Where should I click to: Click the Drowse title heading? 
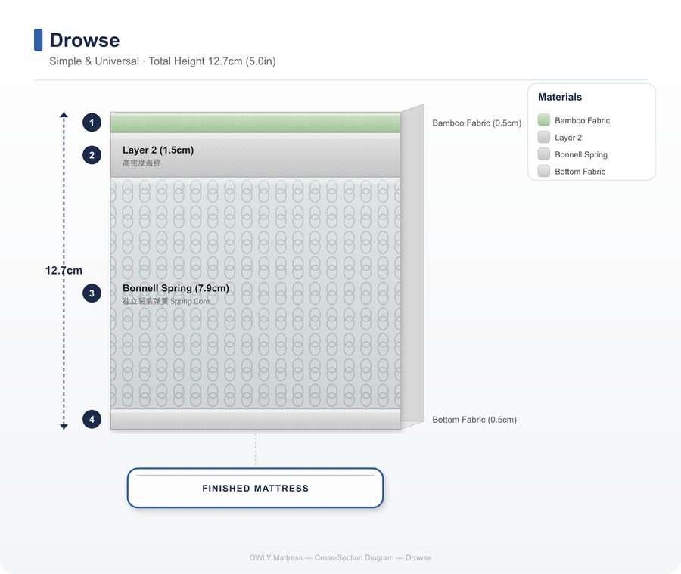pyautogui.click(x=85, y=40)
